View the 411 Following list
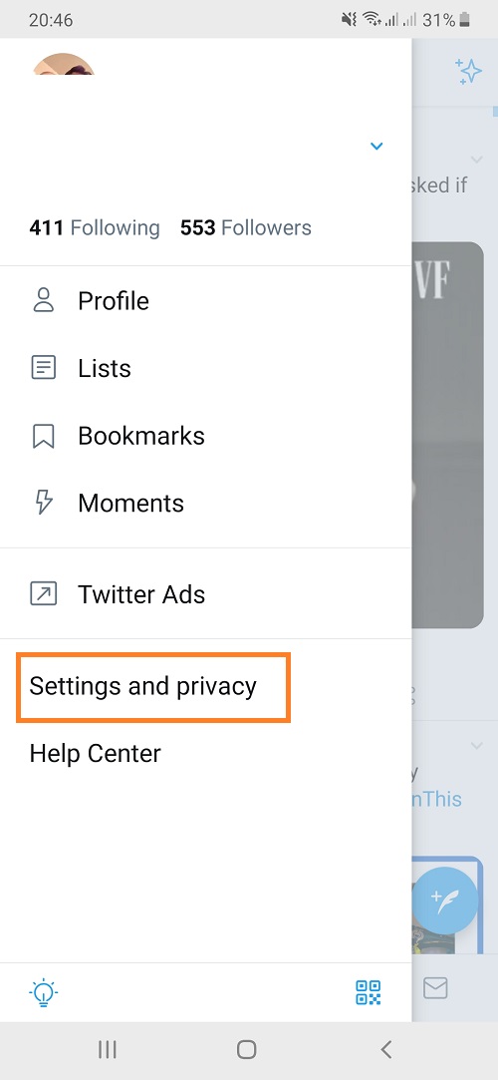 95,228
